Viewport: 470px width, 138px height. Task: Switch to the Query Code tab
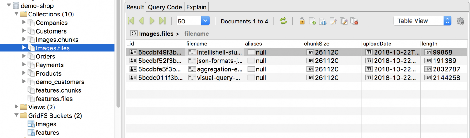[165, 7]
